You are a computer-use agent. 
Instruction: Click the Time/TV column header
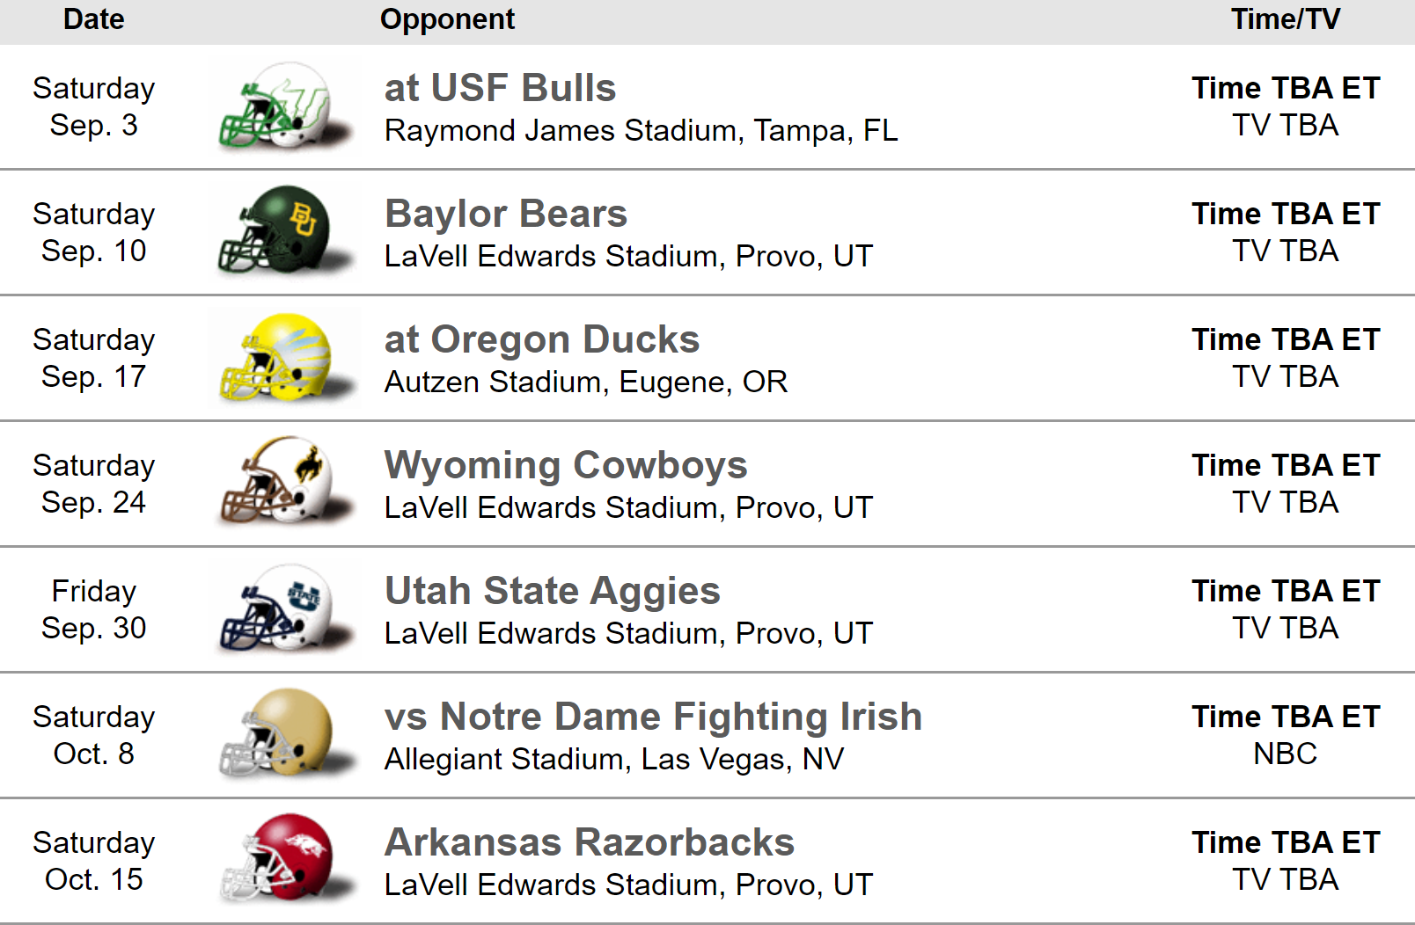(1286, 19)
